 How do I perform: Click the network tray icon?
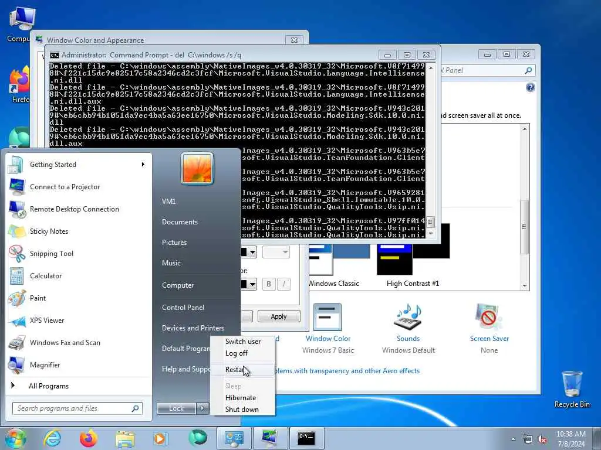528,439
